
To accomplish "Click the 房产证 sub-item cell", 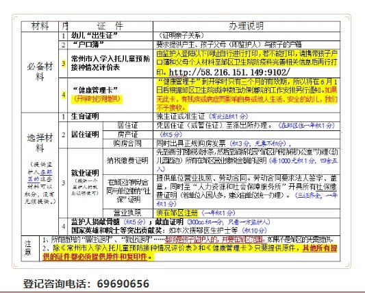I will pyautogui.click(x=127, y=134).
